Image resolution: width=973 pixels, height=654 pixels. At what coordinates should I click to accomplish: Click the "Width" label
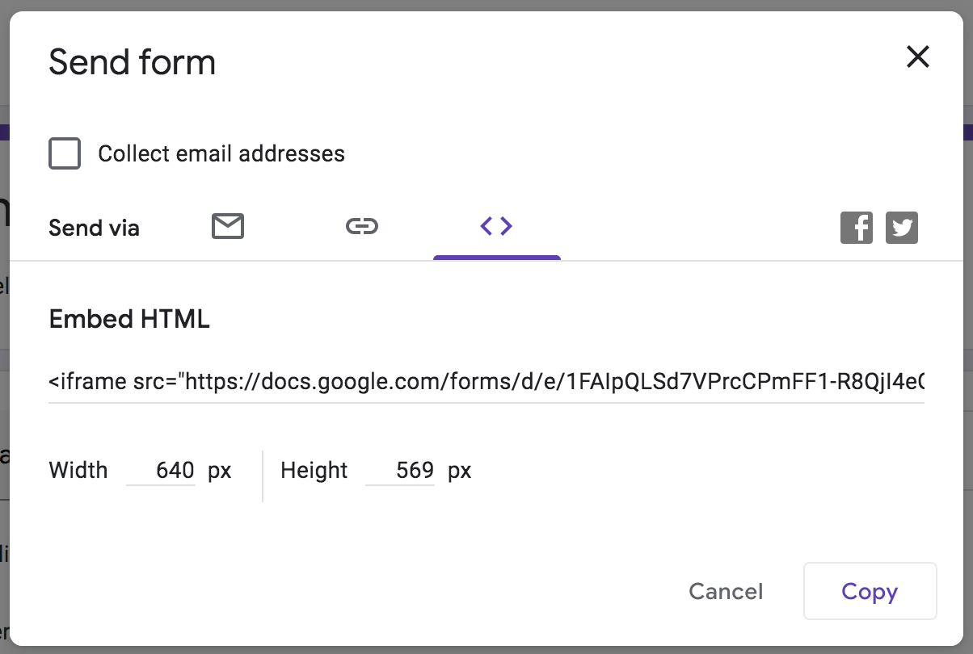point(78,470)
